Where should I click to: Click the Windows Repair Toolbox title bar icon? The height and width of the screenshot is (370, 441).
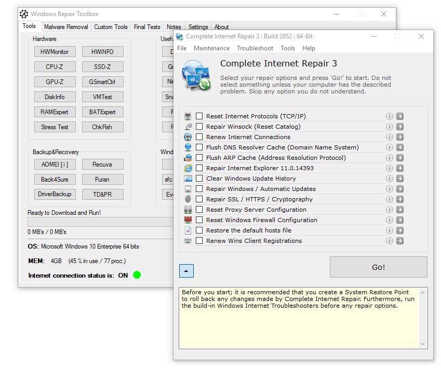[24, 14]
